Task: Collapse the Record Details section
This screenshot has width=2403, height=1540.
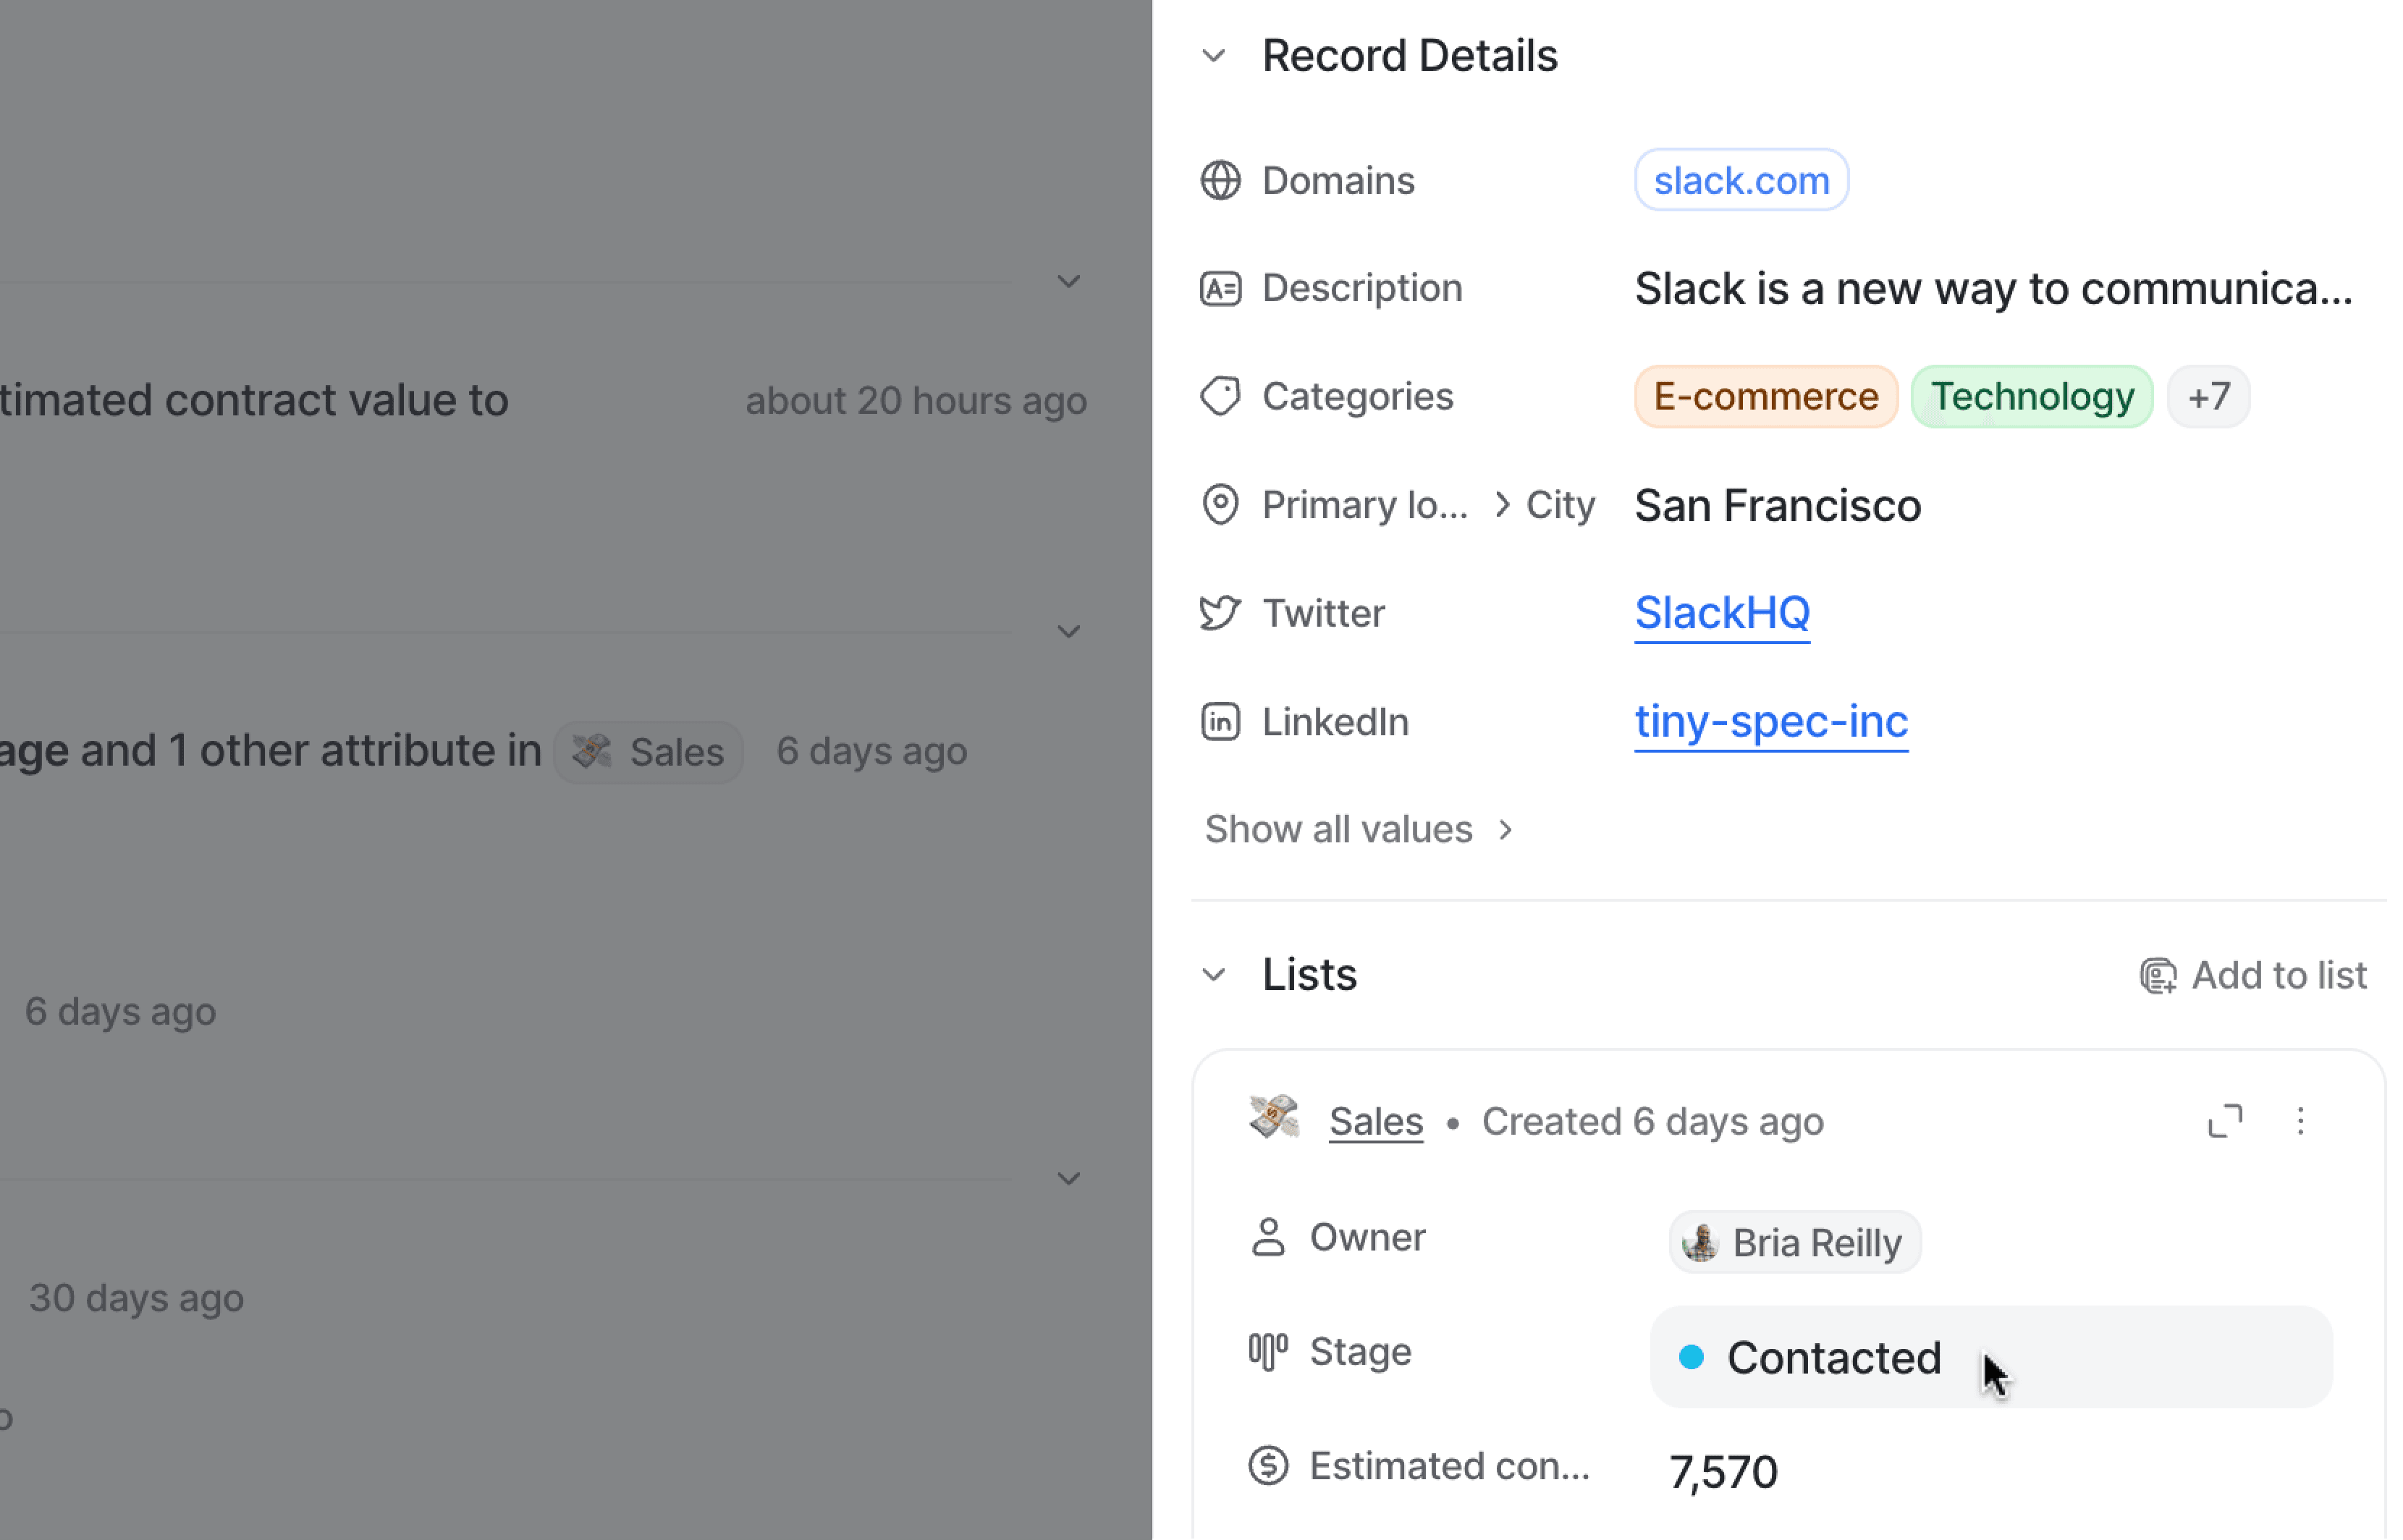Action: (1214, 56)
